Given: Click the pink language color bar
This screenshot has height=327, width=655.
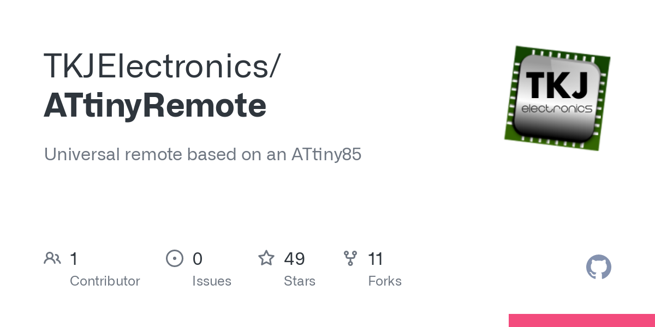Looking at the screenshot, I should [581, 320].
